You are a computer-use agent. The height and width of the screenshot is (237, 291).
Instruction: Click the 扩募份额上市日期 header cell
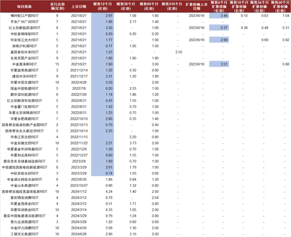click(x=197, y=6)
